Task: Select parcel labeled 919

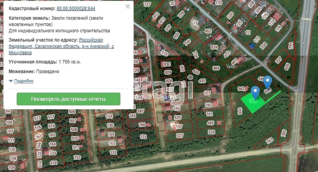Action: point(168,28)
